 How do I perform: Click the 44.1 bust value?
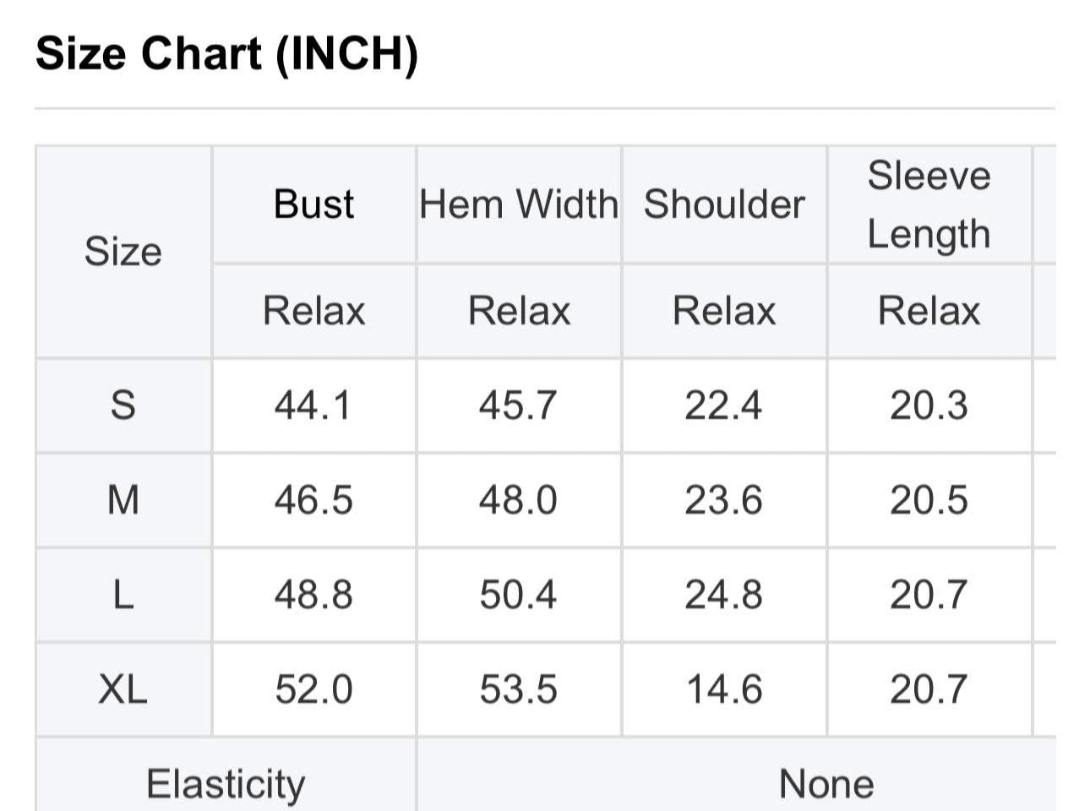click(313, 405)
